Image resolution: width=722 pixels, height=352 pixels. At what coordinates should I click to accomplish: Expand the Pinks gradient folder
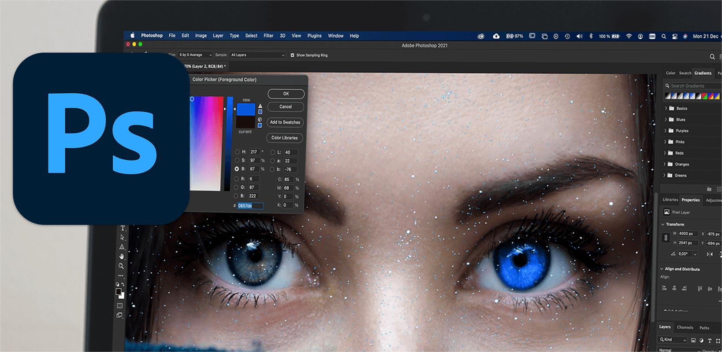tap(666, 142)
